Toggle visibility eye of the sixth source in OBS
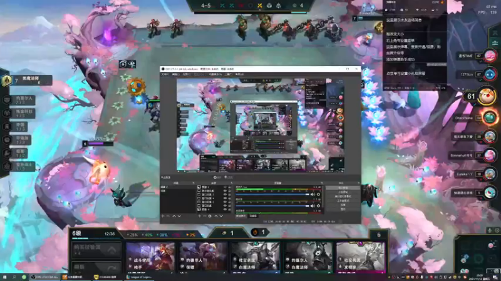The image size is (501, 281). (x=225, y=206)
